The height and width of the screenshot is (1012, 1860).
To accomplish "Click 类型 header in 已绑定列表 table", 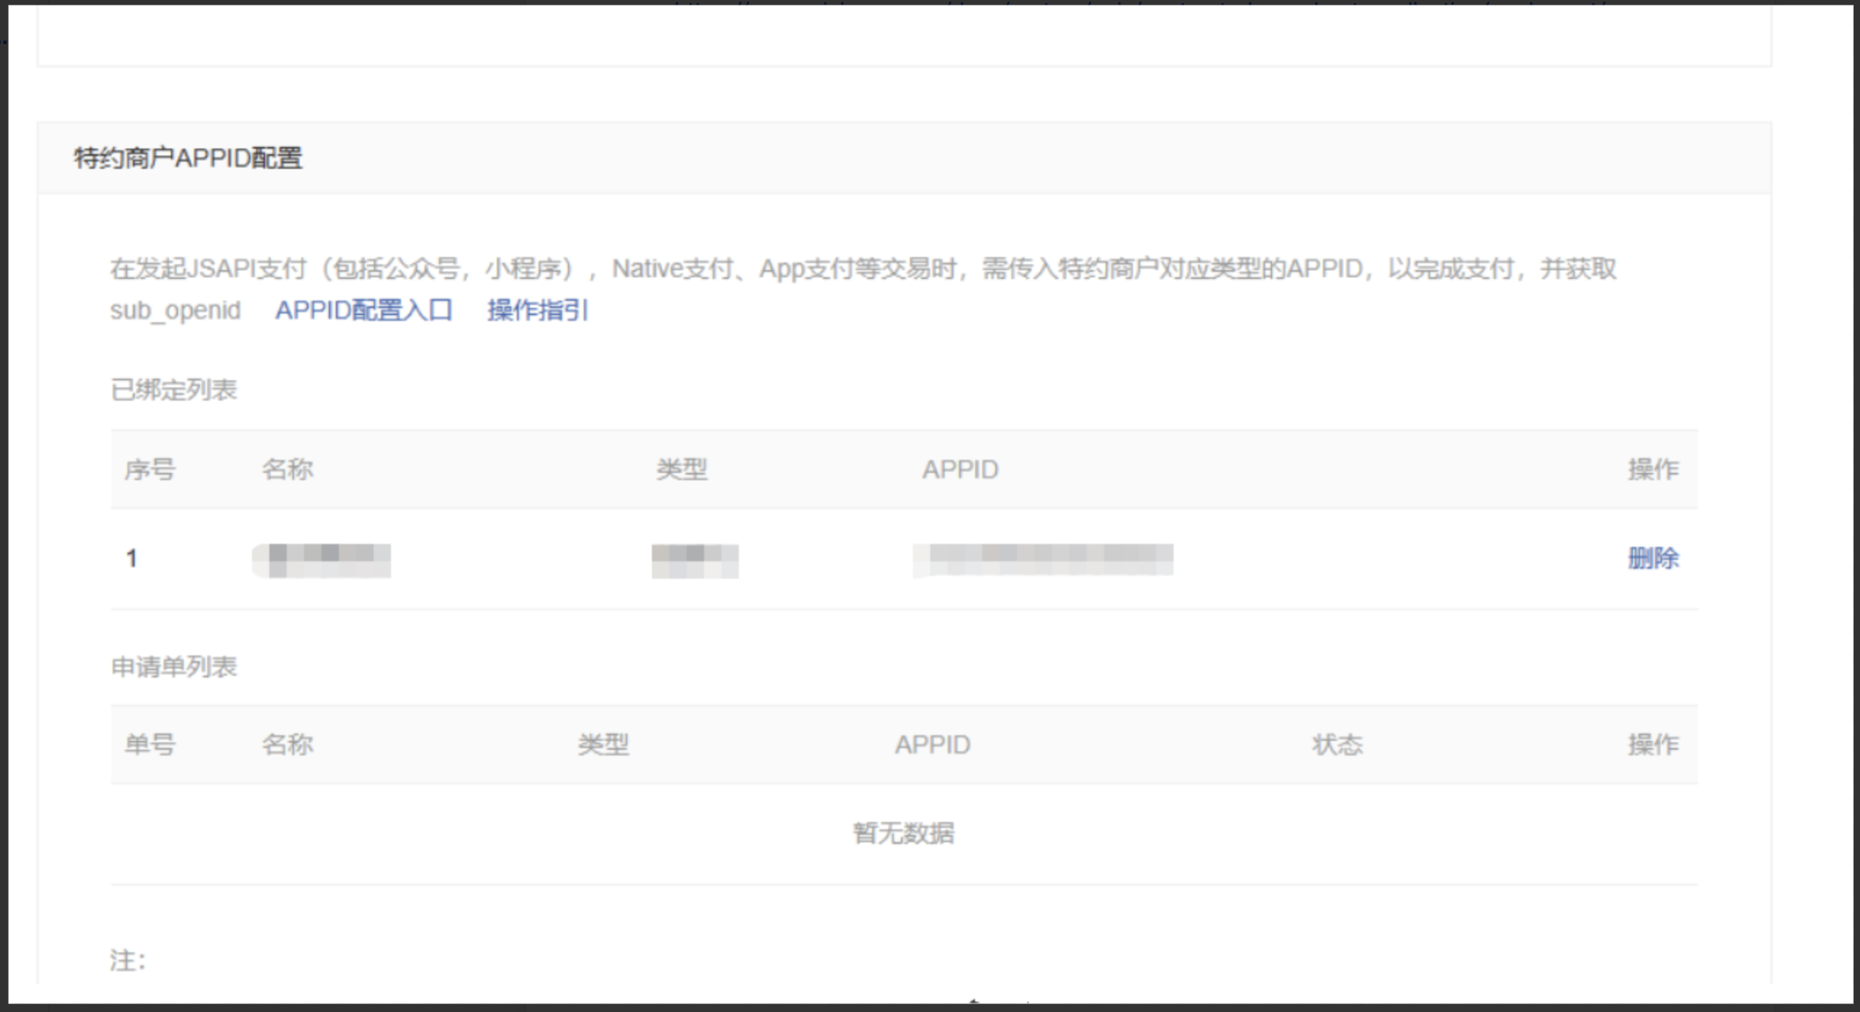I will (x=682, y=470).
